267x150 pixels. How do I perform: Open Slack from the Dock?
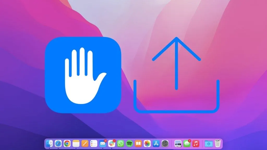pos(111,143)
